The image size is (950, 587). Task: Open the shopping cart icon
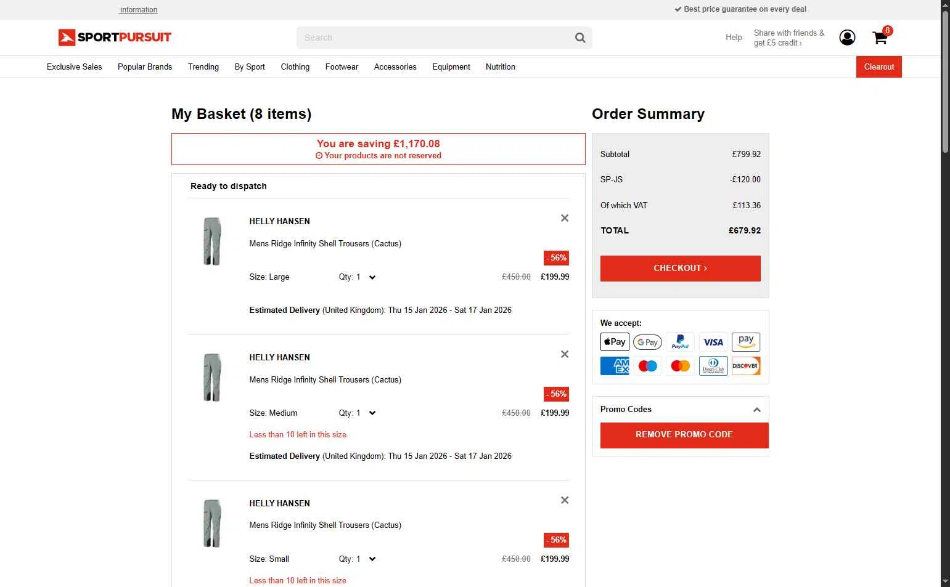coord(880,38)
